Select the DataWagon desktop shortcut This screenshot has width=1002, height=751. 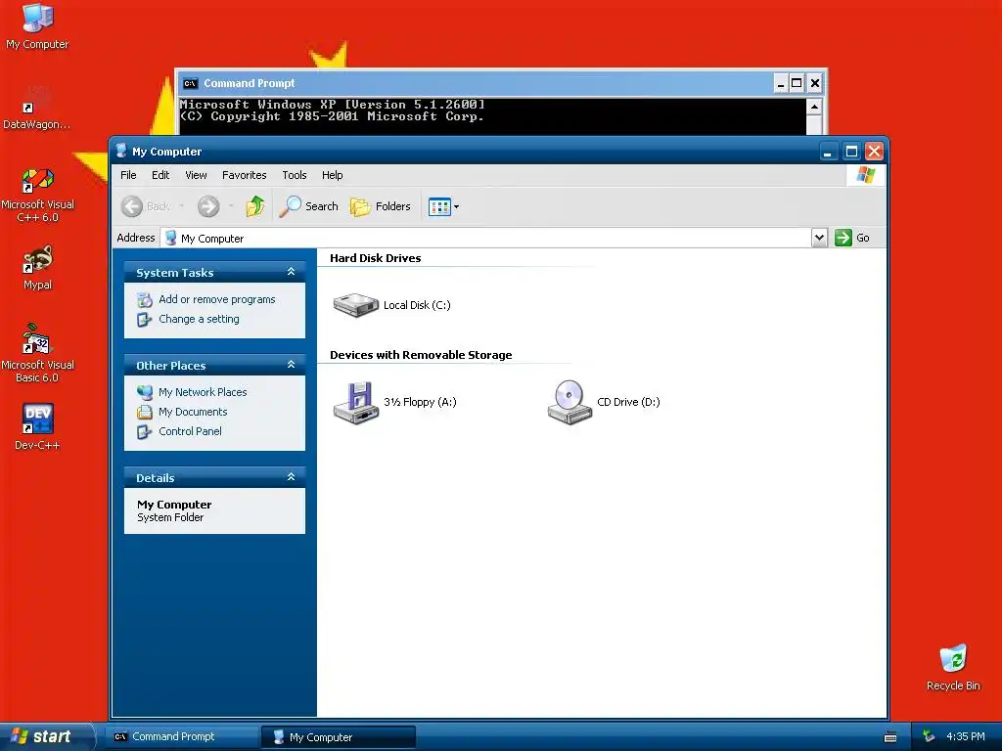coord(37,108)
